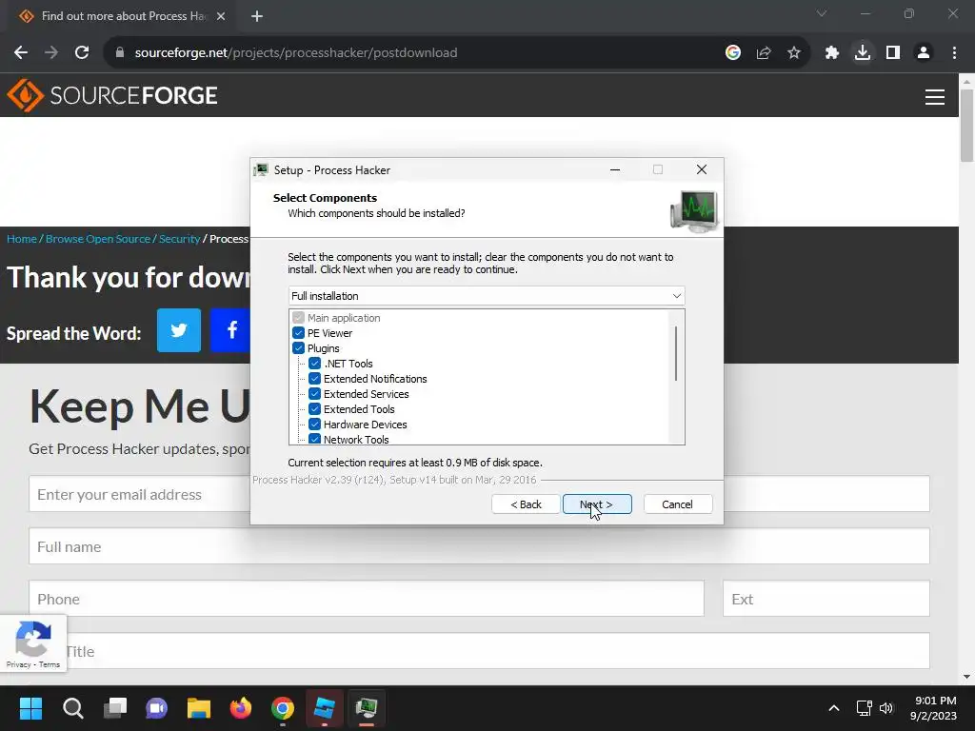Open new browser tab with plus
This screenshot has height=731, width=975.
[x=257, y=16]
